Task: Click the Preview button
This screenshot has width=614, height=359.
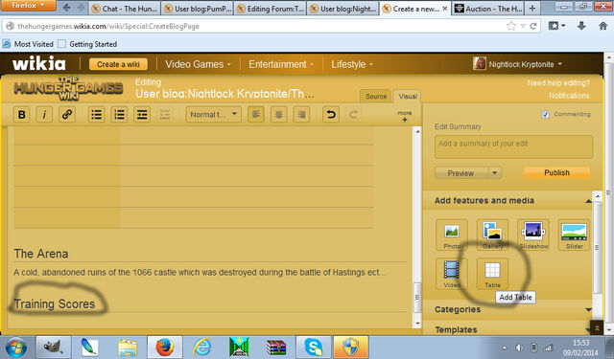Action: (x=461, y=172)
